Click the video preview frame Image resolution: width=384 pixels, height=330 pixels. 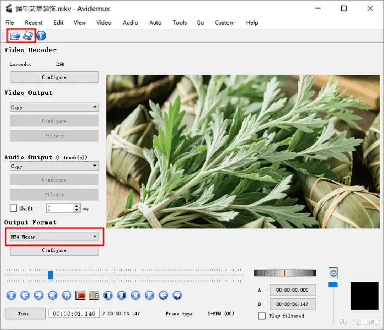243,151
